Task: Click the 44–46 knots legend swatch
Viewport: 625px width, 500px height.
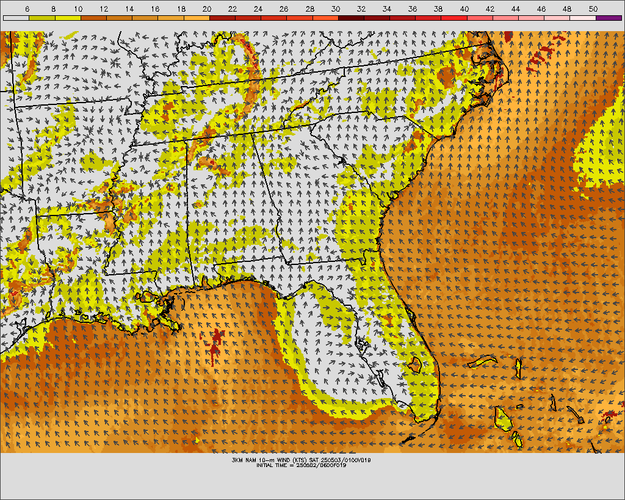Action: [x=532, y=18]
